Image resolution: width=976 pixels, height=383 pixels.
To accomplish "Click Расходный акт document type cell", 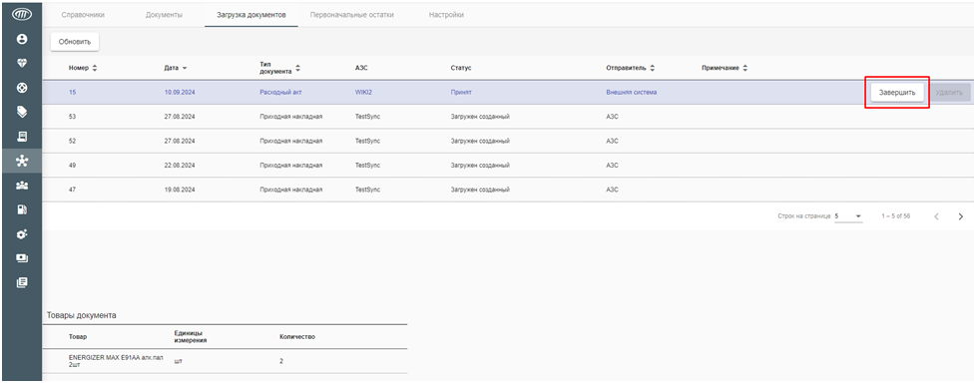I will [x=280, y=92].
